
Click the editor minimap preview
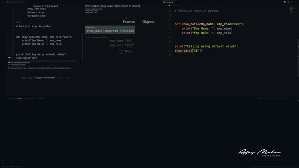tap(292, 10)
